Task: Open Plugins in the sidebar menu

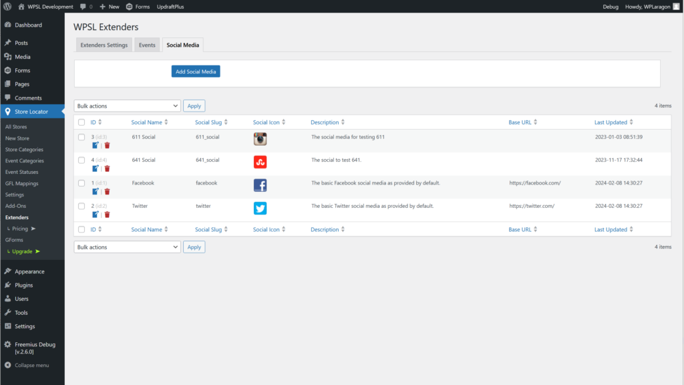Action: pyautogui.click(x=24, y=285)
